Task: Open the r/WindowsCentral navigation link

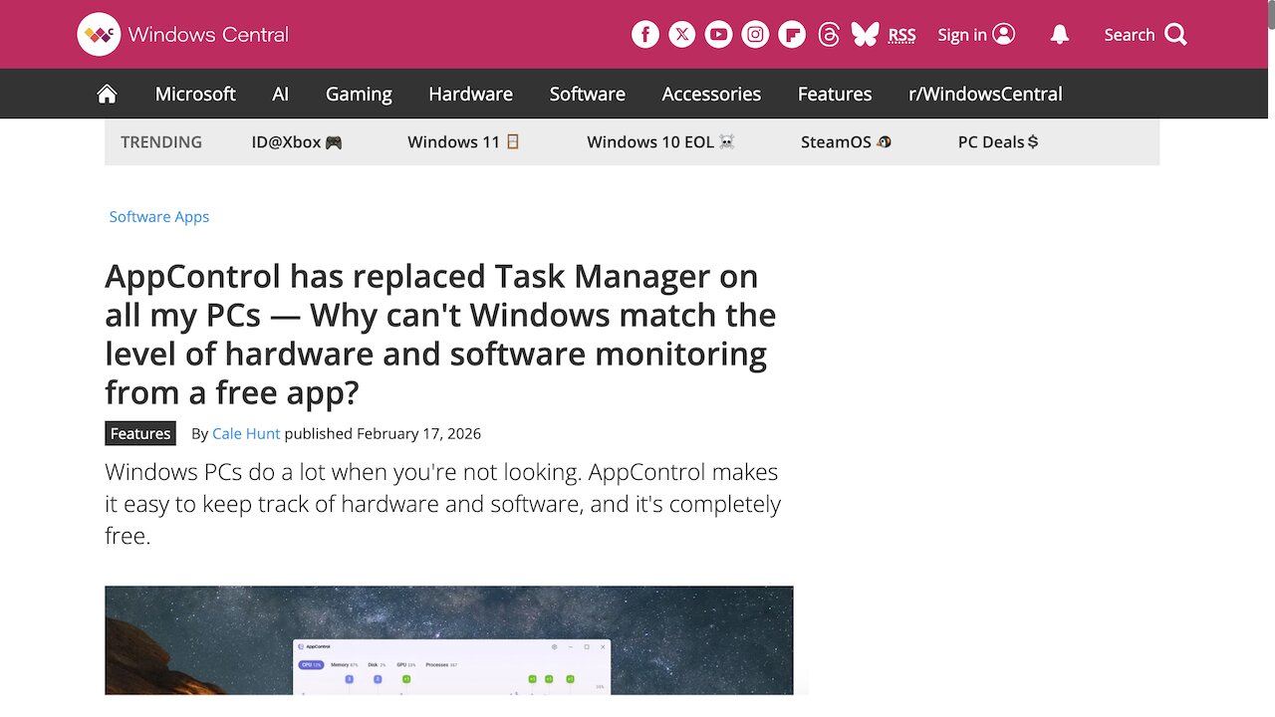Action: click(x=985, y=94)
